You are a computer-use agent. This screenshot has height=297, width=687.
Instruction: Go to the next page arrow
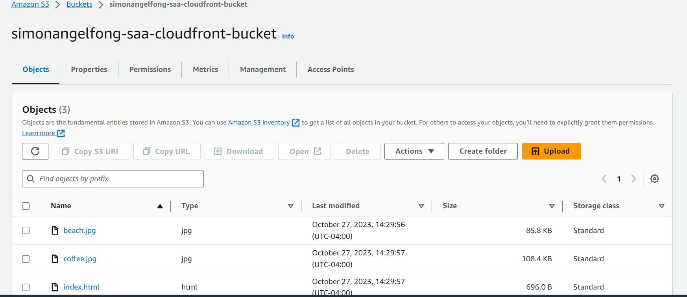(633, 179)
